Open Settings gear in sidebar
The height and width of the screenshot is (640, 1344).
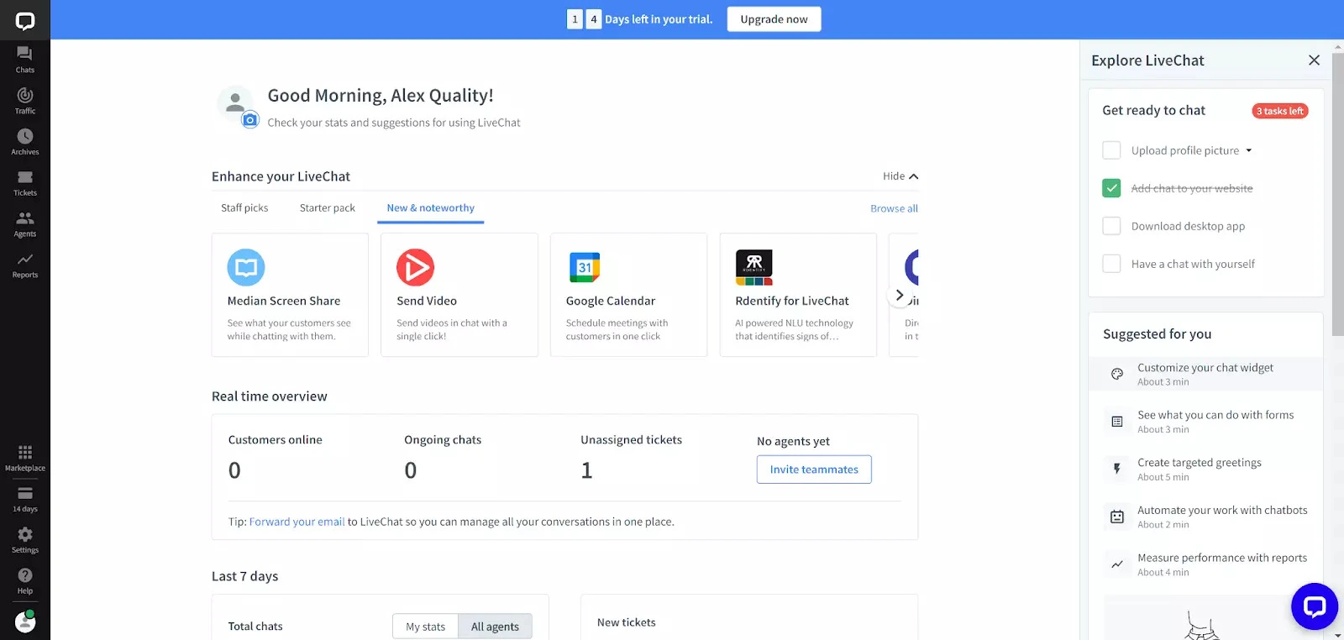coord(25,534)
